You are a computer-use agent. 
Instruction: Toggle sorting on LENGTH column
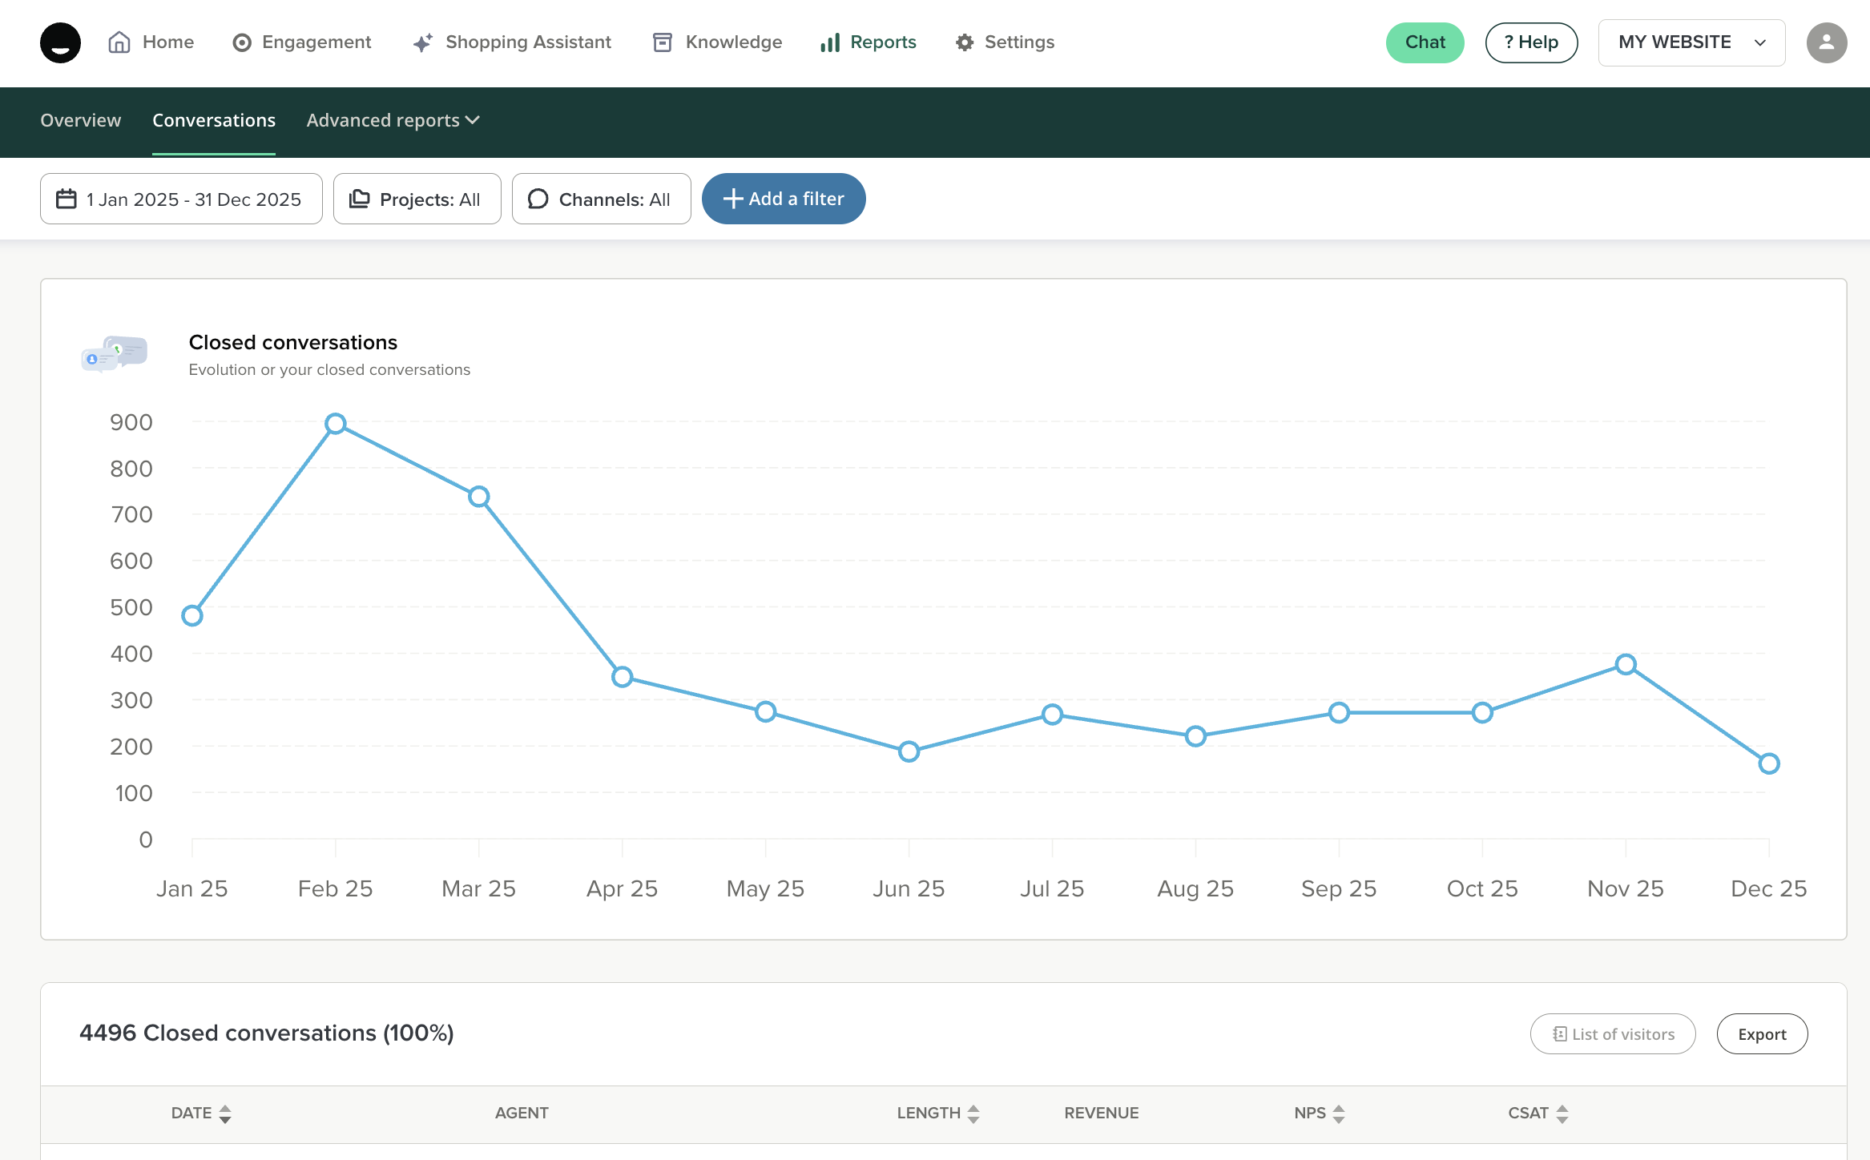pos(973,1114)
